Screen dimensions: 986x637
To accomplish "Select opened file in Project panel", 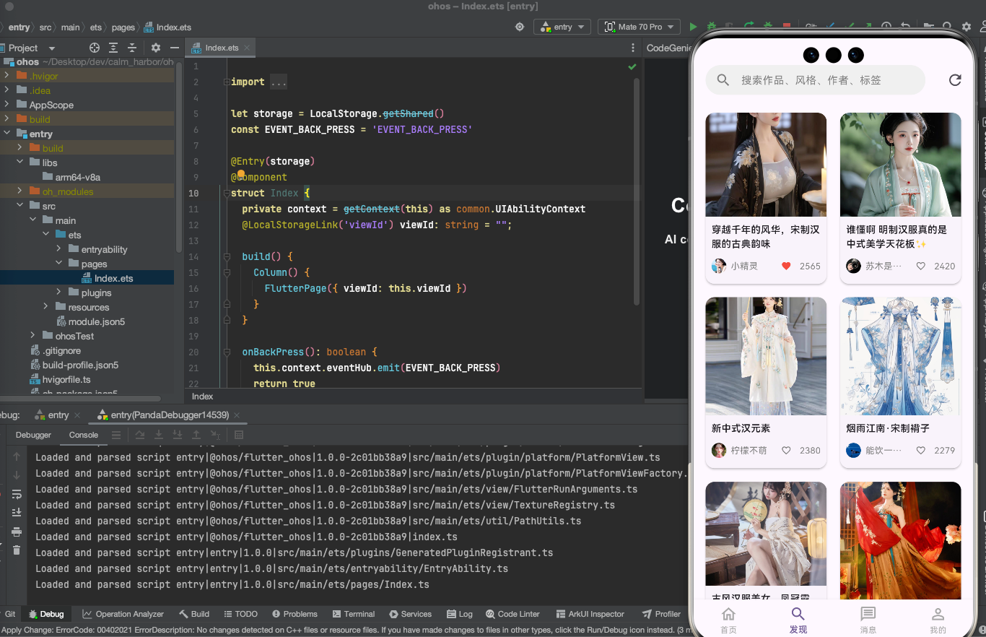I will (95, 48).
